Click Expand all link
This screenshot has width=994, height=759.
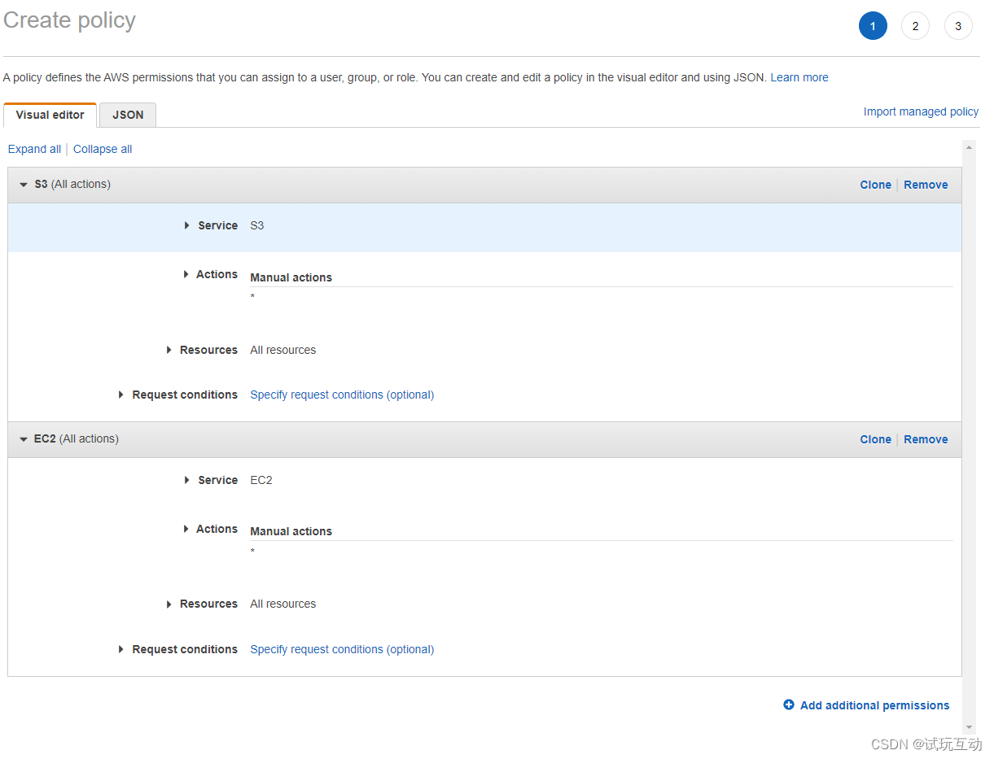(34, 149)
